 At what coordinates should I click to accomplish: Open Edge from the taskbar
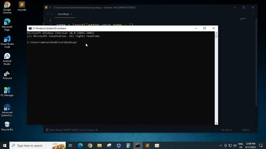click(x=80, y=145)
